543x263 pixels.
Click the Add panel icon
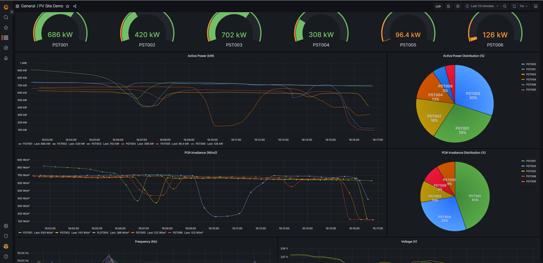[x=438, y=6]
